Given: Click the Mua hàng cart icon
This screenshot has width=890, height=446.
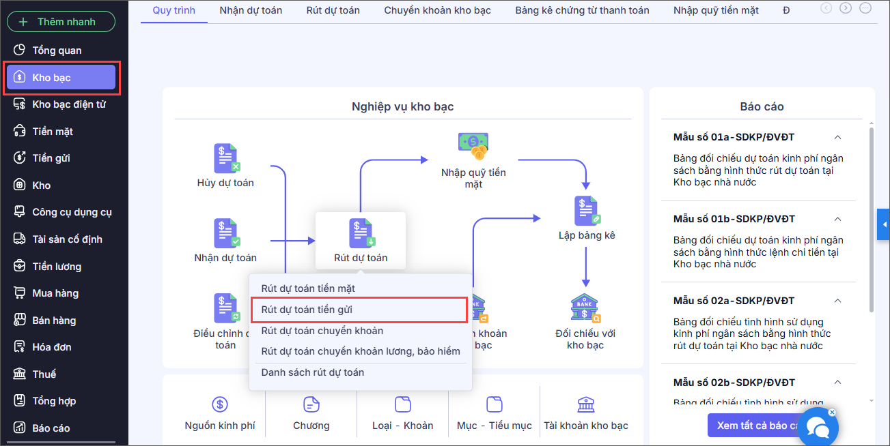Looking at the screenshot, I should click(20, 293).
